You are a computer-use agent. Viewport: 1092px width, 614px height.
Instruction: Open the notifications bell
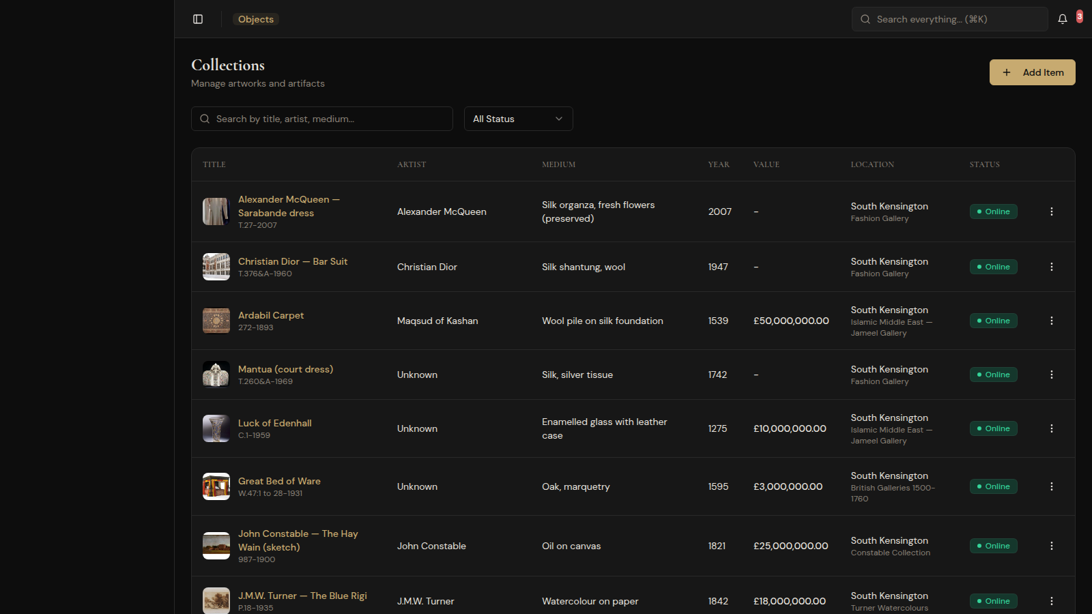[1062, 19]
